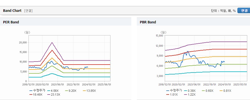The image size is (250, 100).
Task: Toggle the 23.13X series in PER legend
Action: point(54,95)
